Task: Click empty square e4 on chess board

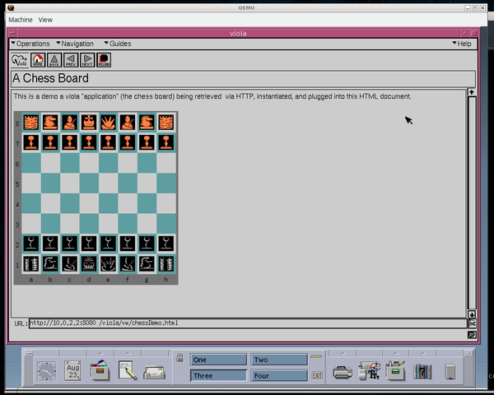Action: [109, 203]
